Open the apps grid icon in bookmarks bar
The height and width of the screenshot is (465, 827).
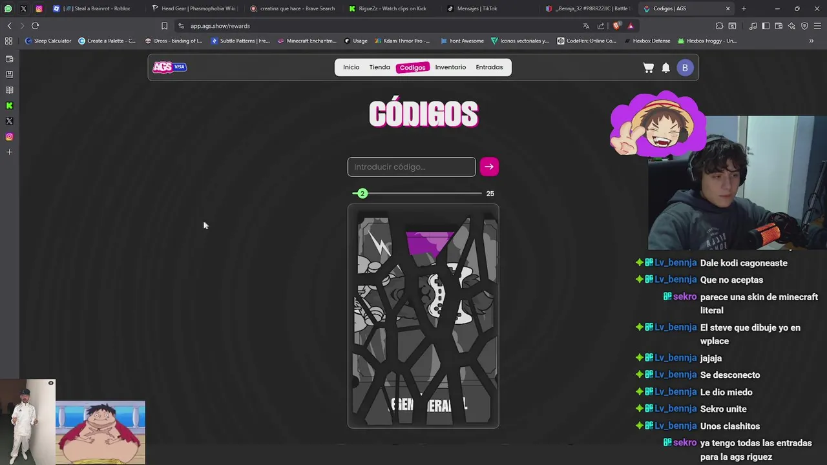coord(8,41)
